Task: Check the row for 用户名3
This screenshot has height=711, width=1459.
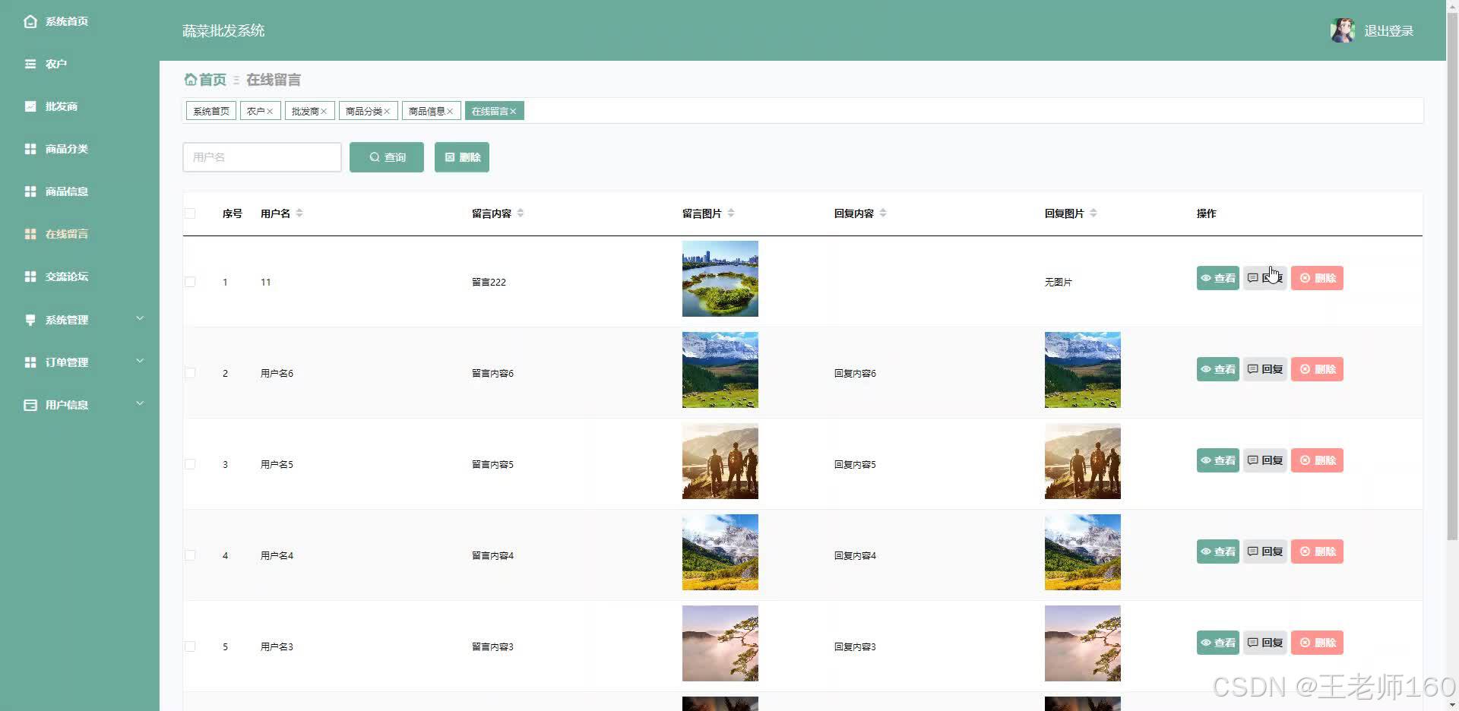Action: pos(190,646)
